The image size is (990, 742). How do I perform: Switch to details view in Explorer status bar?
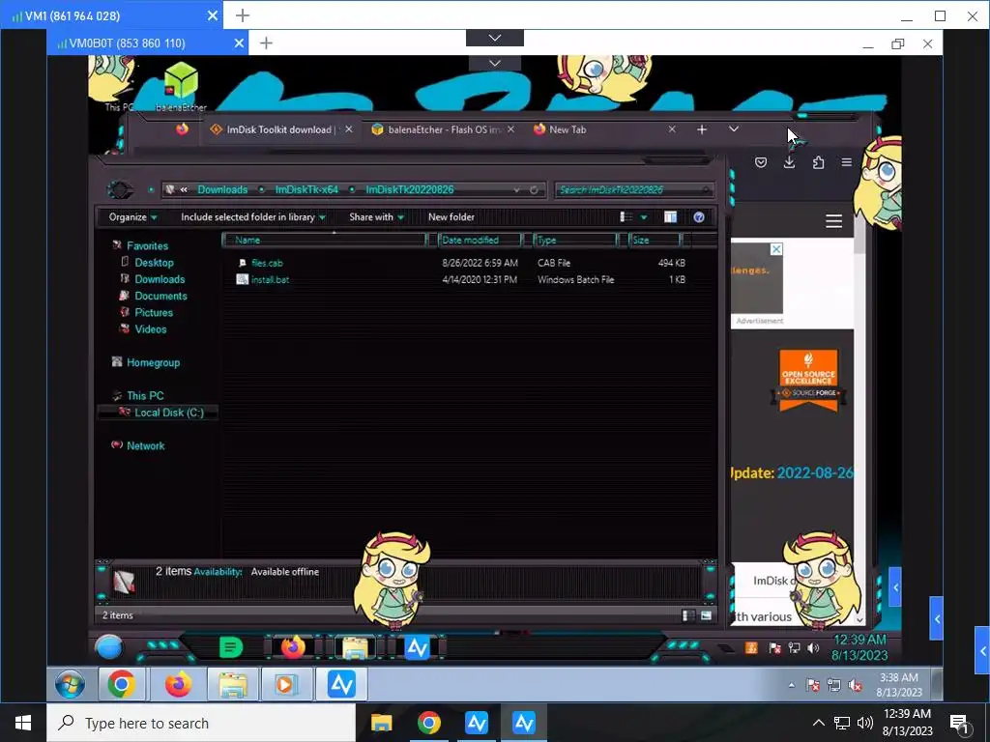(x=688, y=615)
